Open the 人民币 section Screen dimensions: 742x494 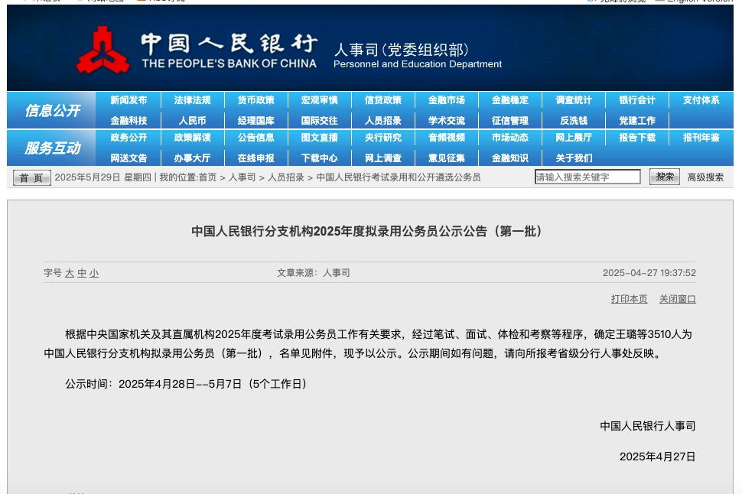click(192, 121)
